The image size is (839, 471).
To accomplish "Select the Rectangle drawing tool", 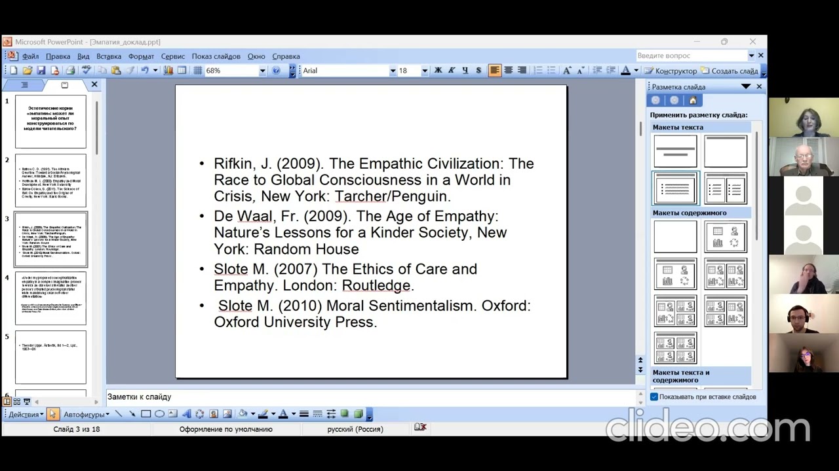I will pyautogui.click(x=146, y=414).
